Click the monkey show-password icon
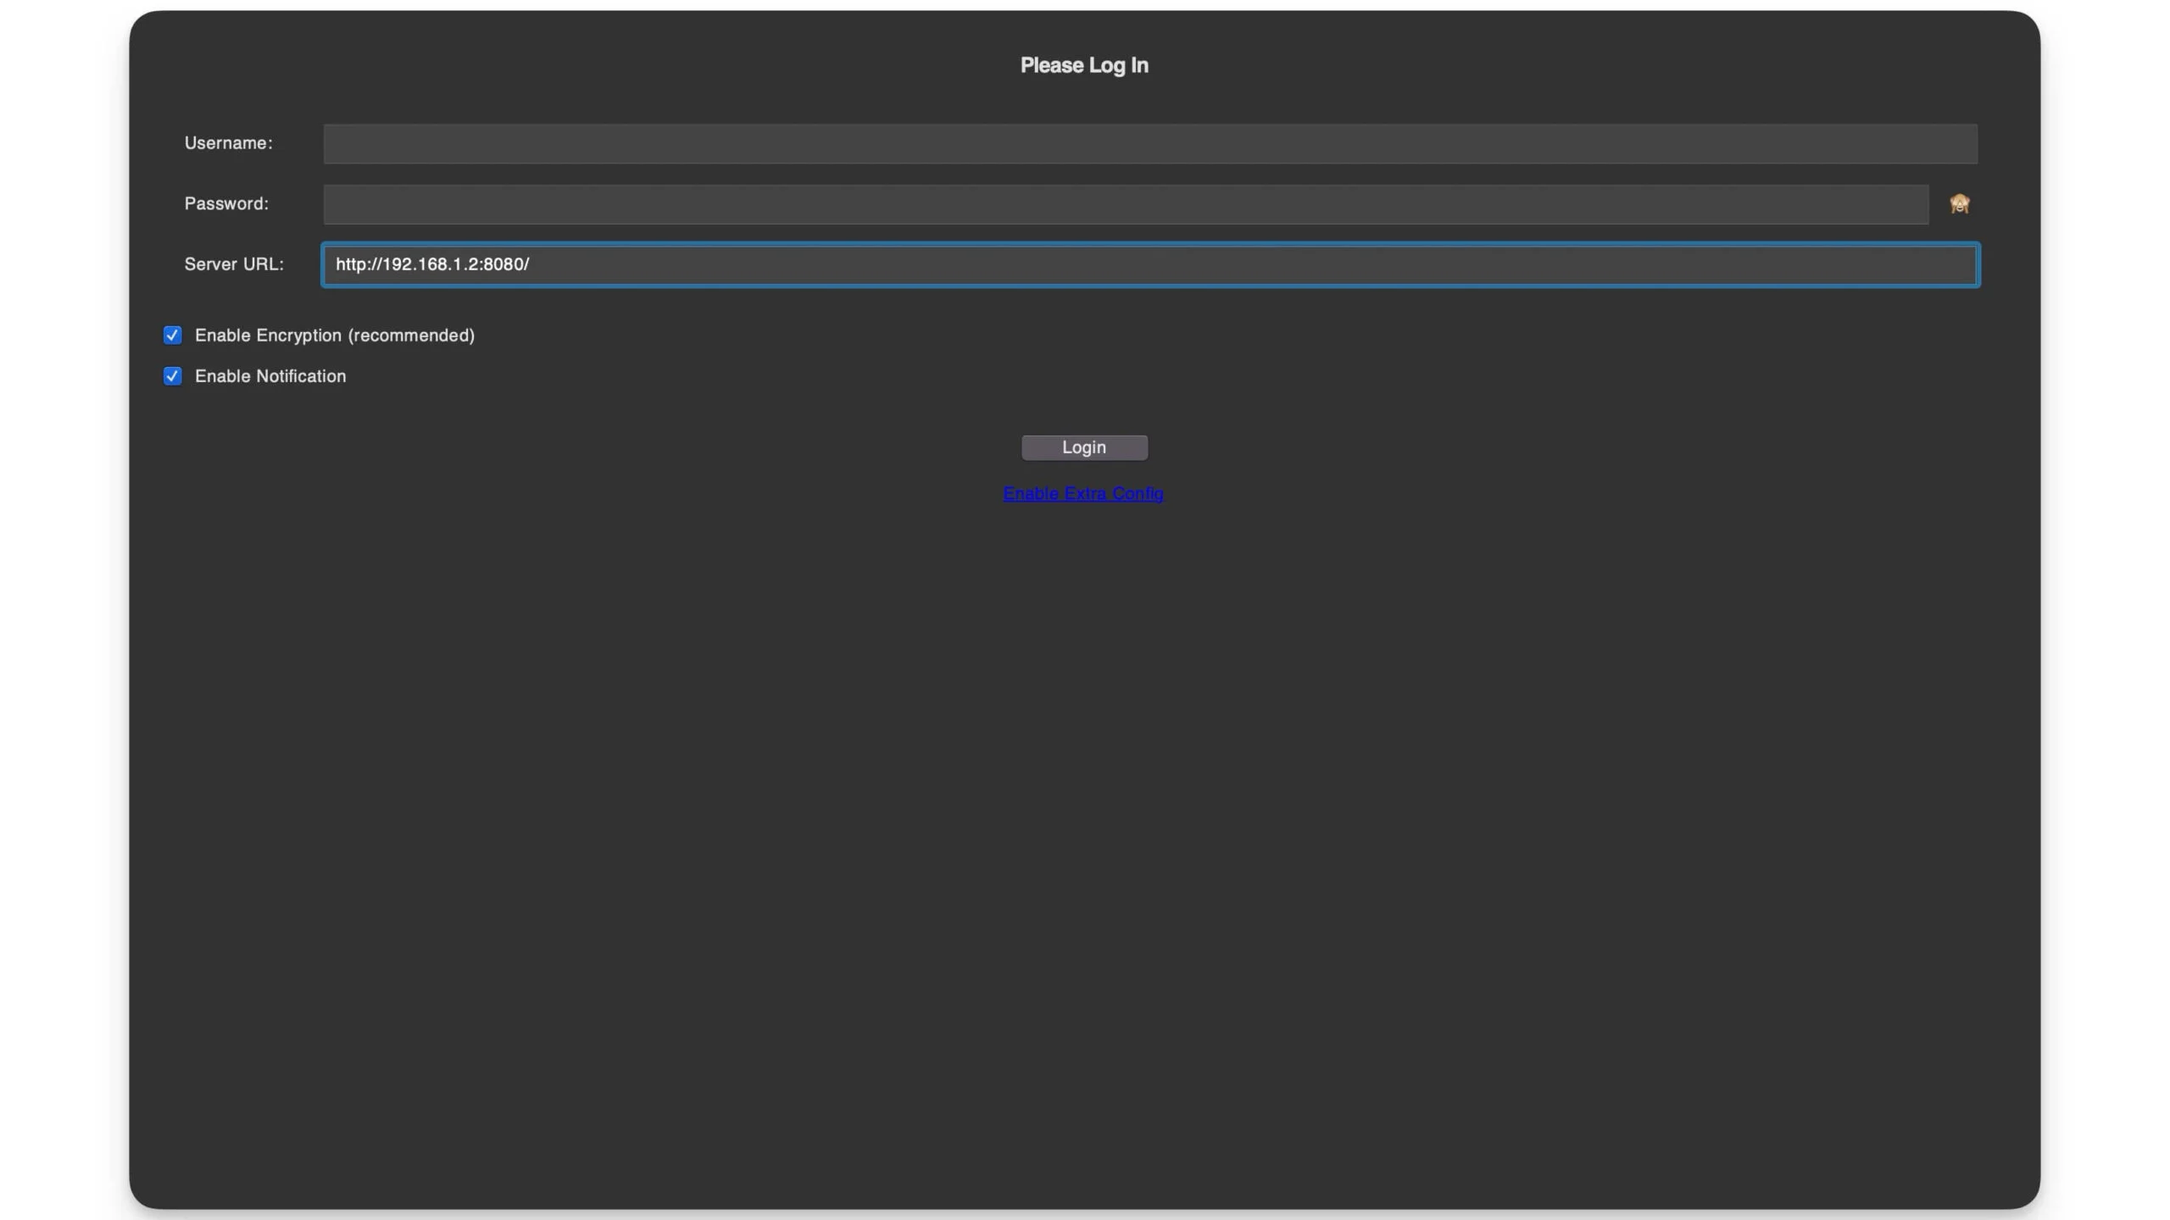2170x1220 pixels. [x=1959, y=204]
